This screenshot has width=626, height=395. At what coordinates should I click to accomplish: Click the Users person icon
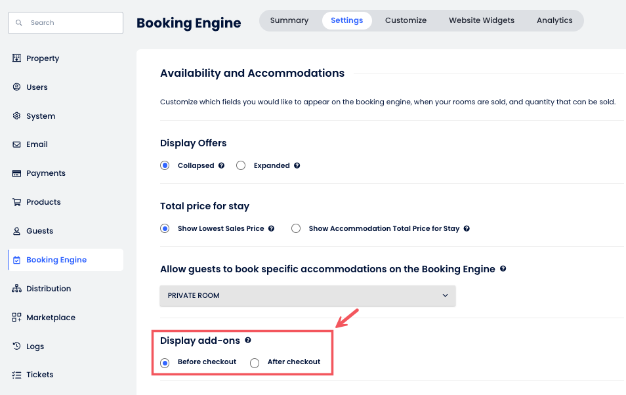pyautogui.click(x=17, y=87)
